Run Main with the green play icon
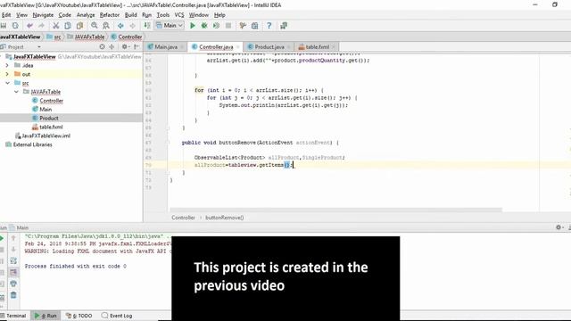571x321 pixels. [193, 26]
